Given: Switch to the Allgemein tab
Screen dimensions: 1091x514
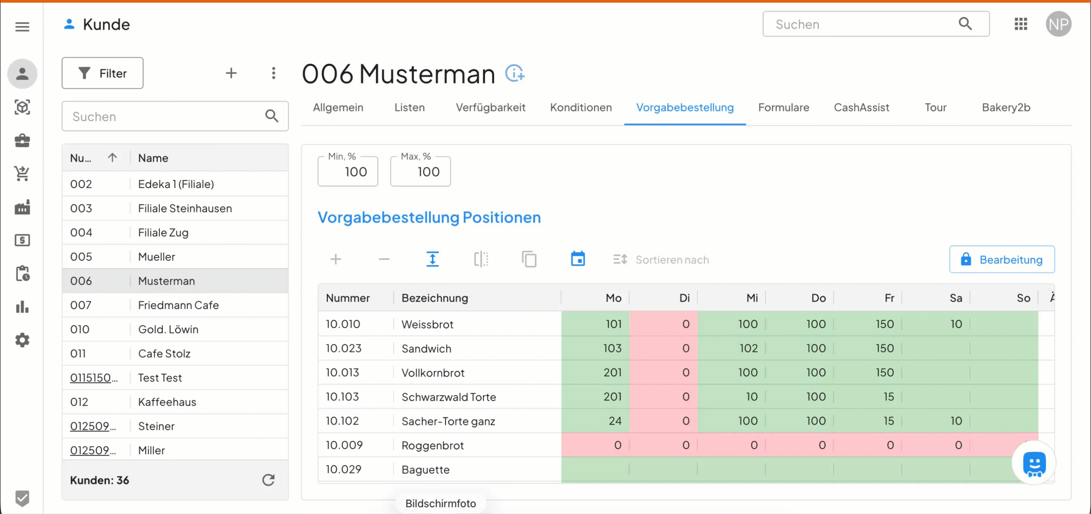Looking at the screenshot, I should point(338,107).
